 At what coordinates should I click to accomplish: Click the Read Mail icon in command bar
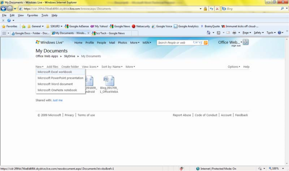coord(228,32)
